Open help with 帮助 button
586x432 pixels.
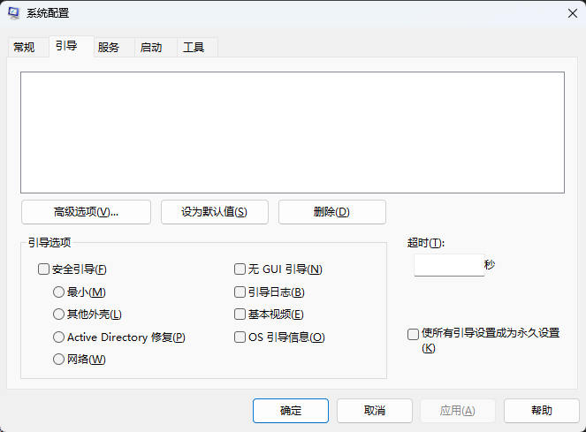point(542,411)
